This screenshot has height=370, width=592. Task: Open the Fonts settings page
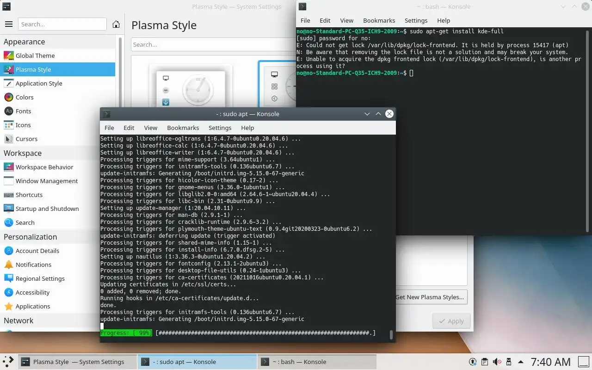[57, 111]
